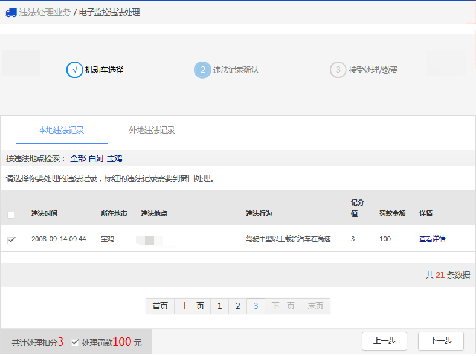The height and width of the screenshot is (356, 476).
Task: Filter violations by 宝鸡 location
Action: (x=114, y=158)
